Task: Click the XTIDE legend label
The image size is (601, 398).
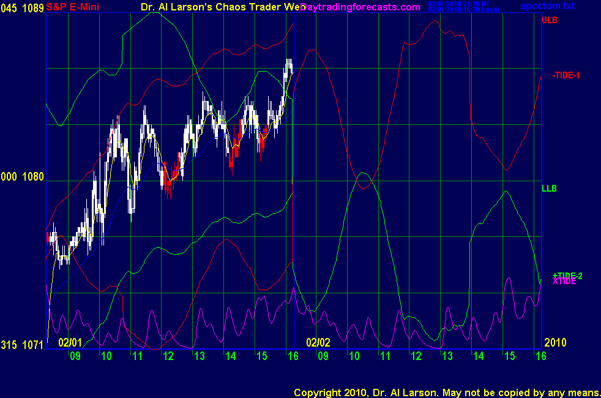Action: coord(564,282)
